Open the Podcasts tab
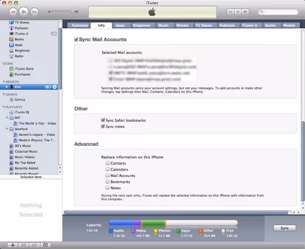The height and width of the screenshot is (249, 305). (227, 25)
